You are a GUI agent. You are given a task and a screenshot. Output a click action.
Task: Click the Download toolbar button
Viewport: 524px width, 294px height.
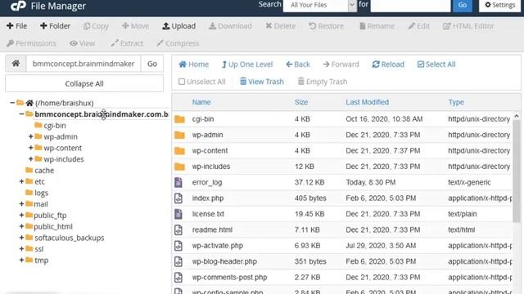pyautogui.click(x=230, y=26)
